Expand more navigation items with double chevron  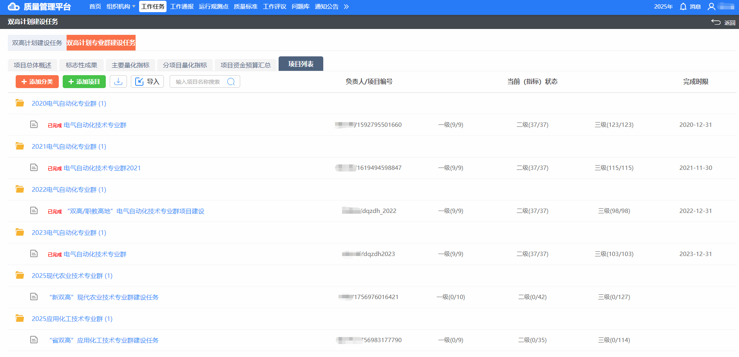[346, 7]
